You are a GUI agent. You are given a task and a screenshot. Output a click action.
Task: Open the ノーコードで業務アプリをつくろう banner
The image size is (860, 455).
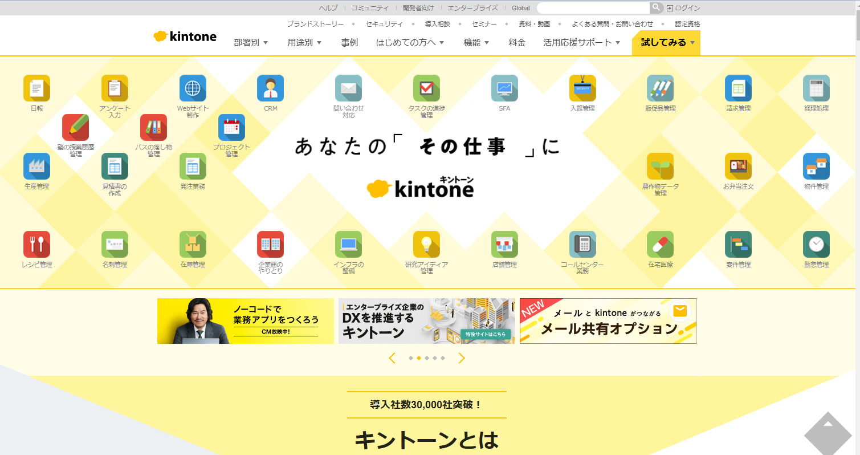[246, 321]
